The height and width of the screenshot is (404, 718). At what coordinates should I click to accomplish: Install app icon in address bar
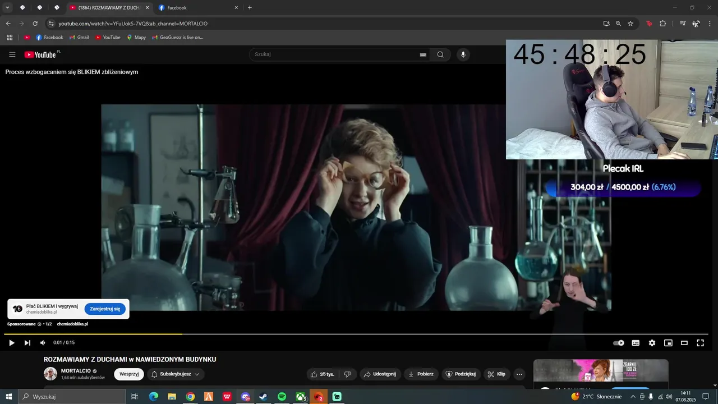606,24
